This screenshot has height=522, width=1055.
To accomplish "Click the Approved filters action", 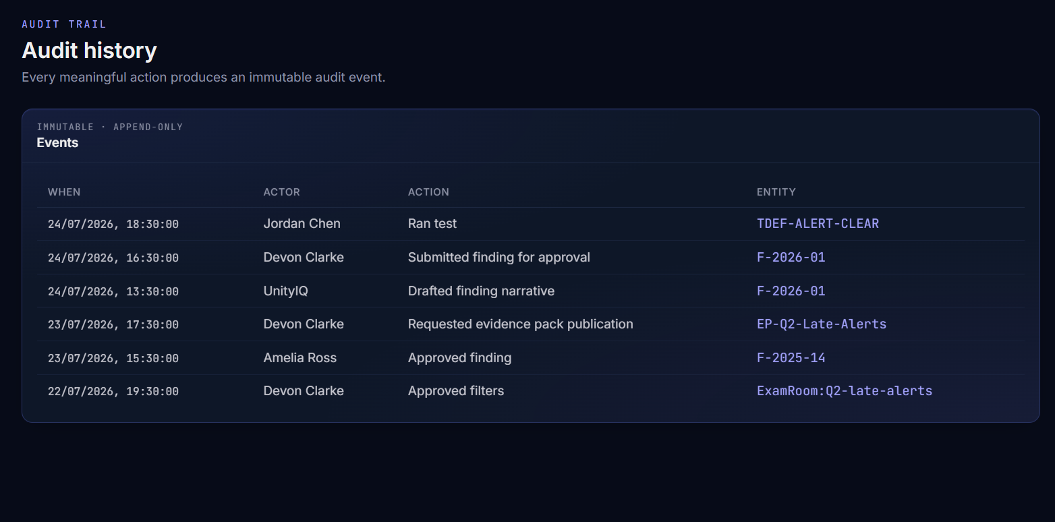I will tap(456, 391).
